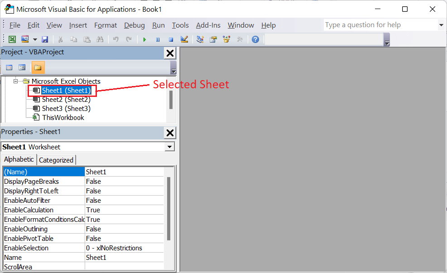Open the Insert object dropdown arrow

[x=35, y=39]
